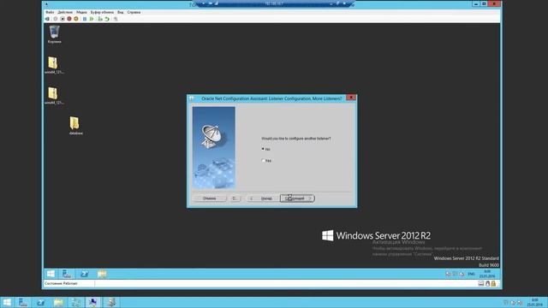This screenshot has width=548, height=308.
Task: Create a checkpoint using the toolbar icon
Action: [x=100, y=19]
